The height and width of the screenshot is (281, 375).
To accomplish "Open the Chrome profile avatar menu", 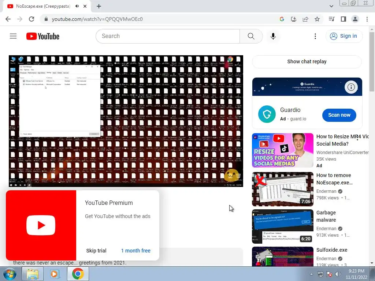I will tap(355, 19).
